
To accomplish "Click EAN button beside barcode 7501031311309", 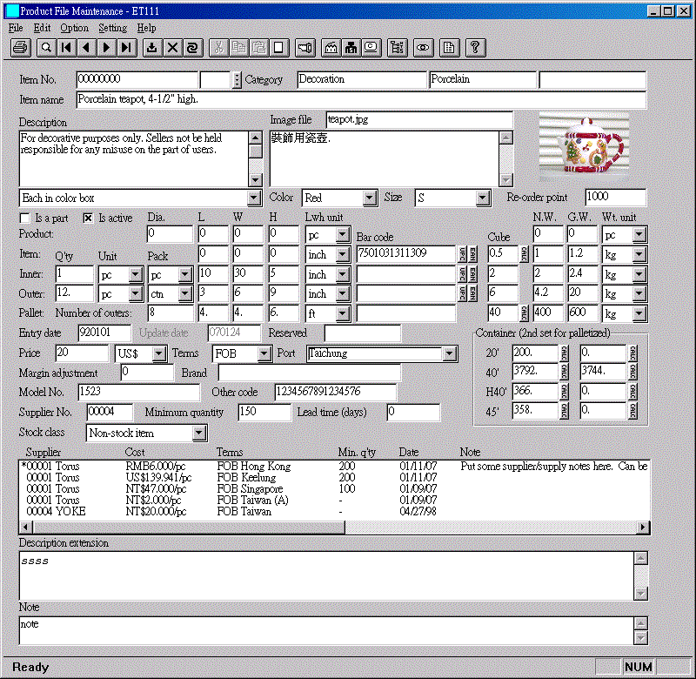I will 472,254.
